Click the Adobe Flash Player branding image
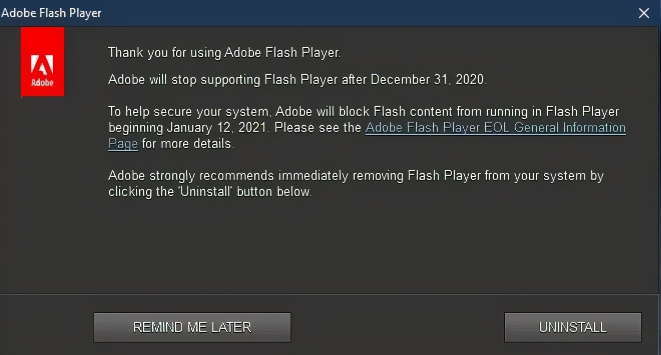 coord(43,61)
